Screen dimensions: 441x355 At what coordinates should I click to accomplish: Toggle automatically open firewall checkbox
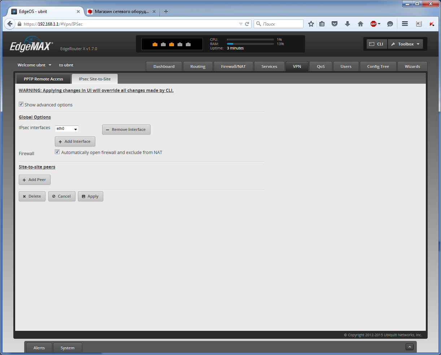[x=57, y=152]
